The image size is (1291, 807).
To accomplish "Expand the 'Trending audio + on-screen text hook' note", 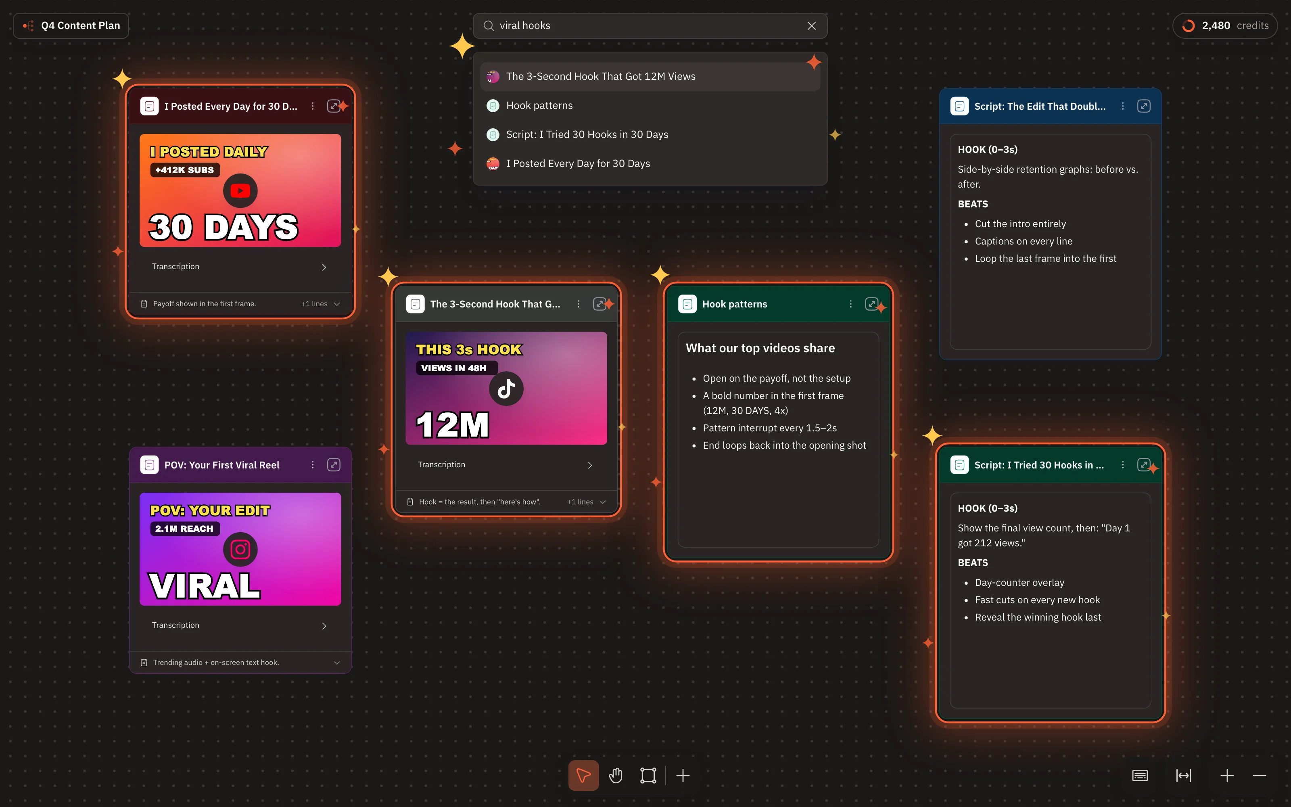I will (x=336, y=663).
